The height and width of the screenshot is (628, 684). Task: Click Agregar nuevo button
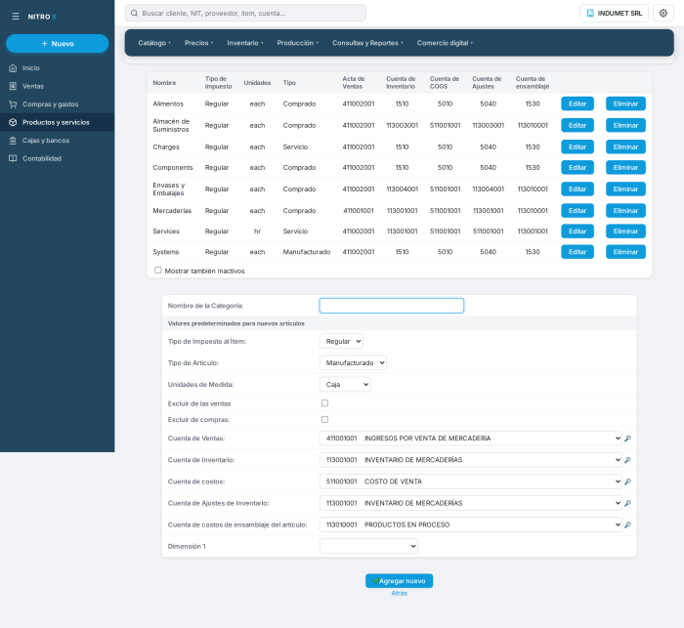pyautogui.click(x=399, y=581)
